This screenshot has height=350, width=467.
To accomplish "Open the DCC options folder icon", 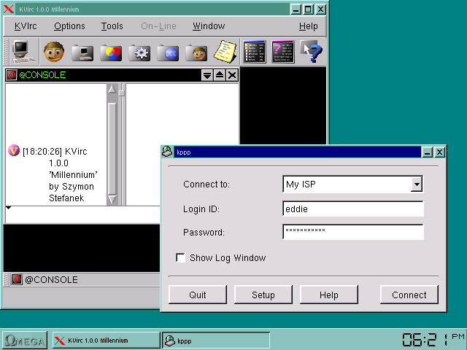I will (168, 52).
